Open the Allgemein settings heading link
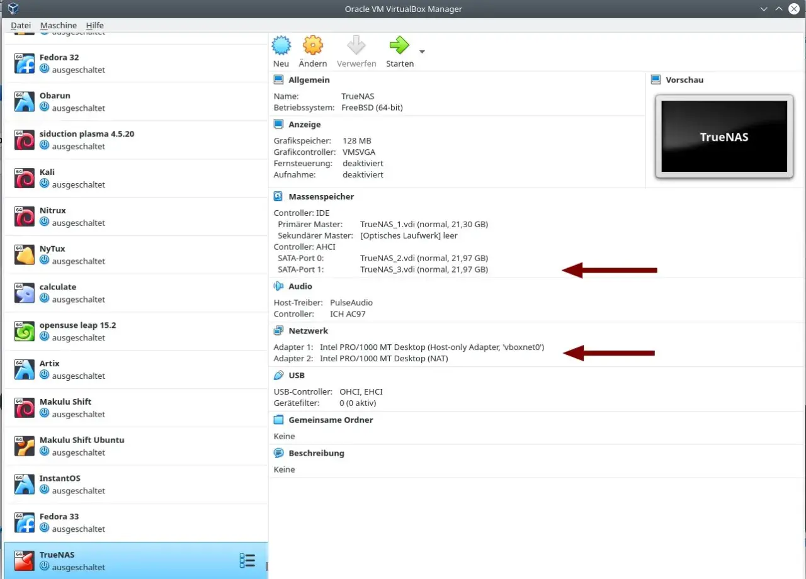This screenshot has height=579, width=806. tap(309, 80)
